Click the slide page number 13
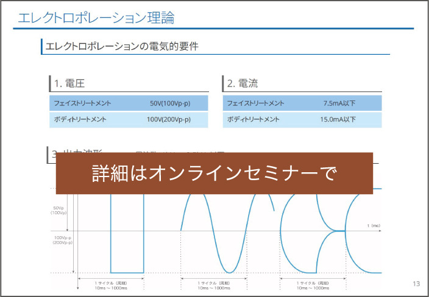 pyautogui.click(x=417, y=284)
